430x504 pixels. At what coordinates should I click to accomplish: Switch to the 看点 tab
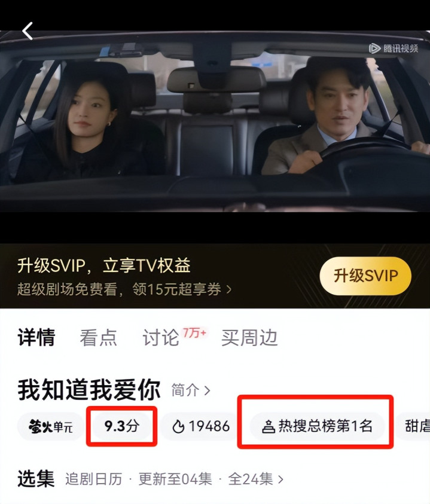click(x=99, y=338)
